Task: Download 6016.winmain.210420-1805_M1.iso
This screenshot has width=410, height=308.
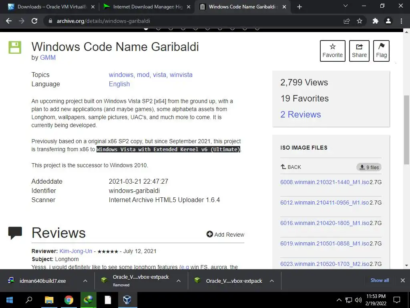Action: pyautogui.click(x=325, y=223)
